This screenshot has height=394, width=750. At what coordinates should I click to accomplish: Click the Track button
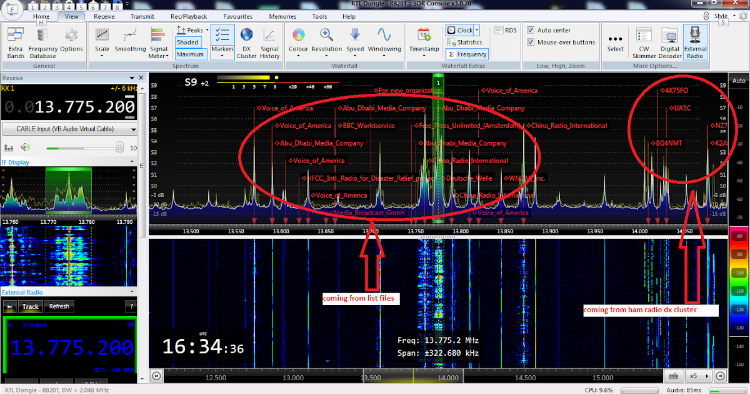29,306
